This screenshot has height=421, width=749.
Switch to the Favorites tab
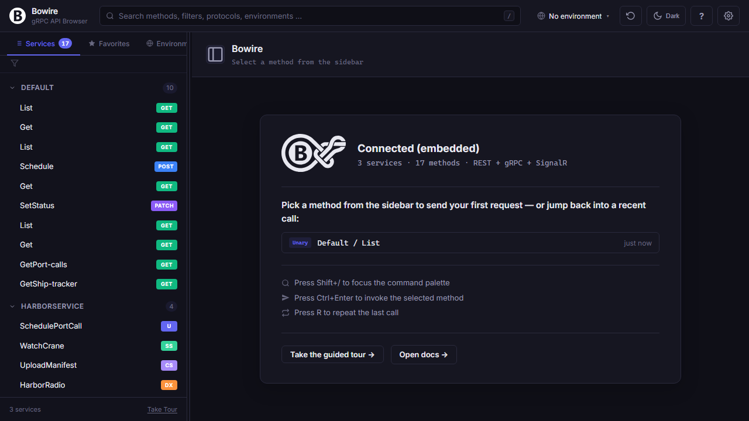109,43
